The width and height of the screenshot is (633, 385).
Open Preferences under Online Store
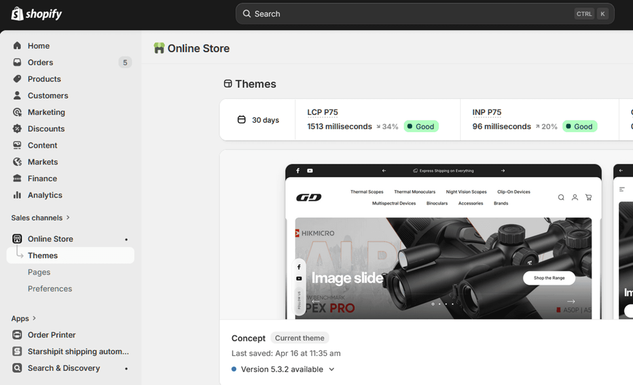click(50, 288)
